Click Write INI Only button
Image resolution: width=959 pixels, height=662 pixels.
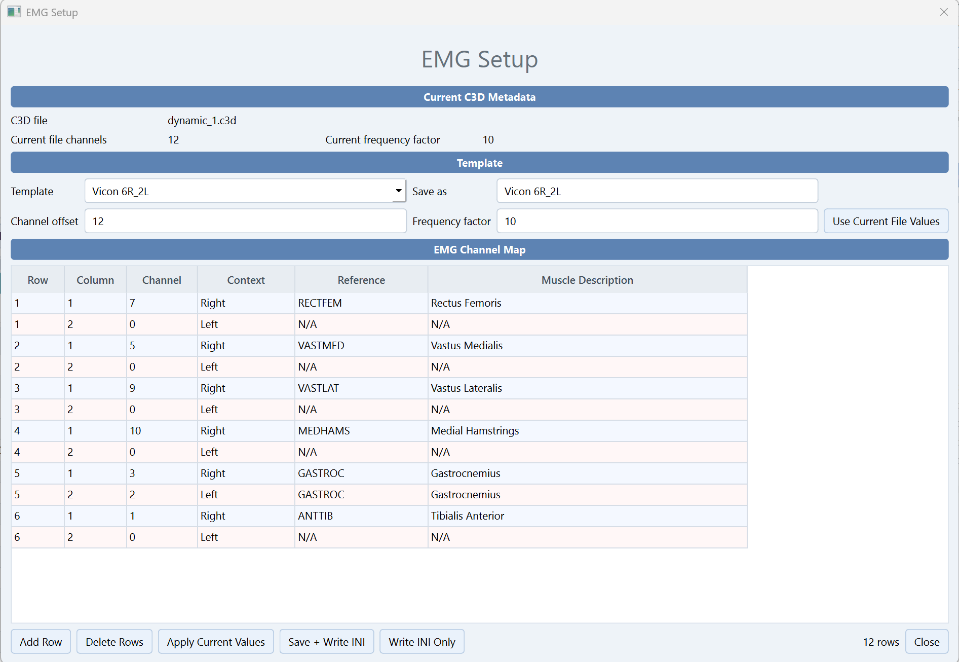click(422, 642)
